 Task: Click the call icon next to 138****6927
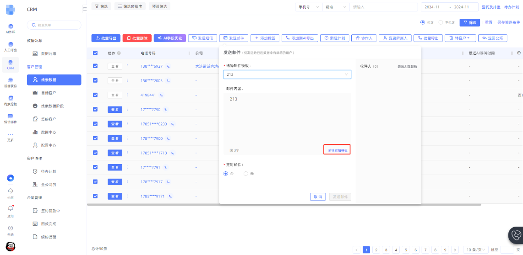tap(168, 66)
